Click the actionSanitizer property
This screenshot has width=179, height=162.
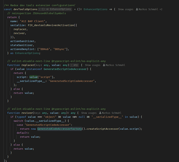pyautogui.click(x=22, y=41)
